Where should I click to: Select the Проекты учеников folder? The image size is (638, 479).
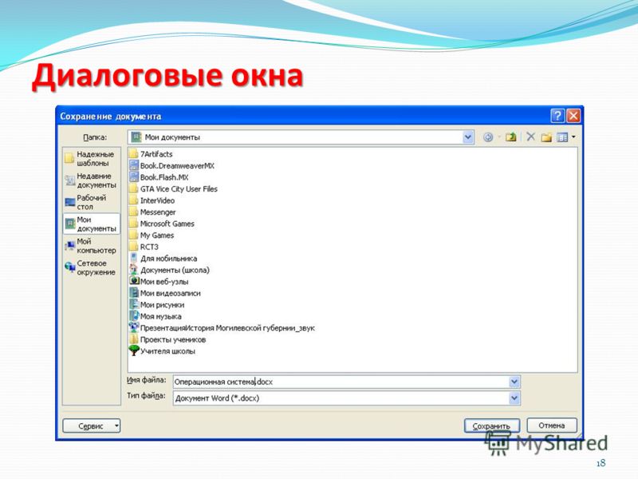167,339
